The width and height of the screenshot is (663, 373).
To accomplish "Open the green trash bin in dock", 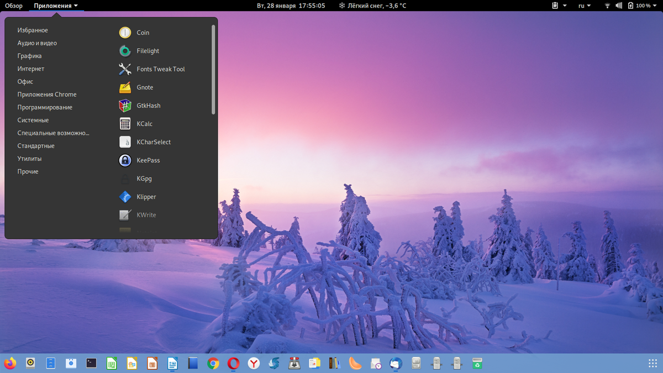I will [x=477, y=363].
